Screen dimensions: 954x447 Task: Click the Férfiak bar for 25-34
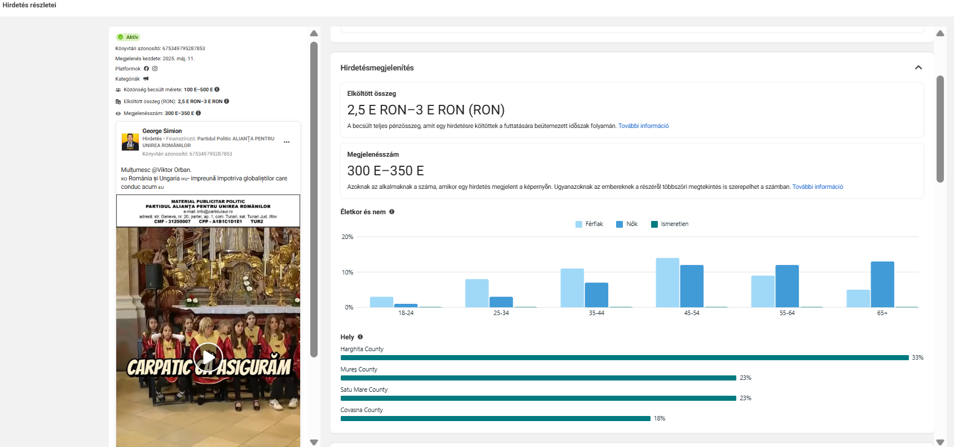(x=477, y=294)
